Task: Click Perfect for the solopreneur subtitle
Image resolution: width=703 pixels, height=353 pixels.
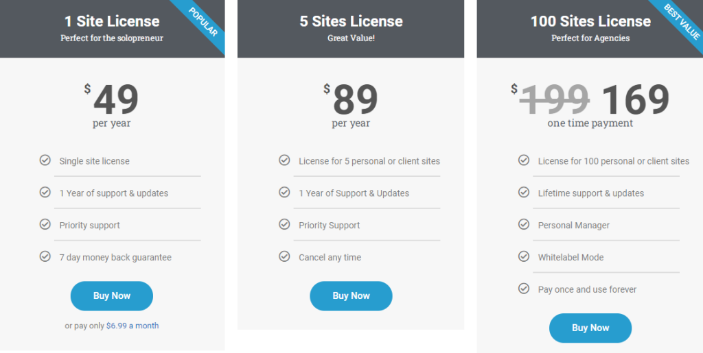Action: point(112,38)
